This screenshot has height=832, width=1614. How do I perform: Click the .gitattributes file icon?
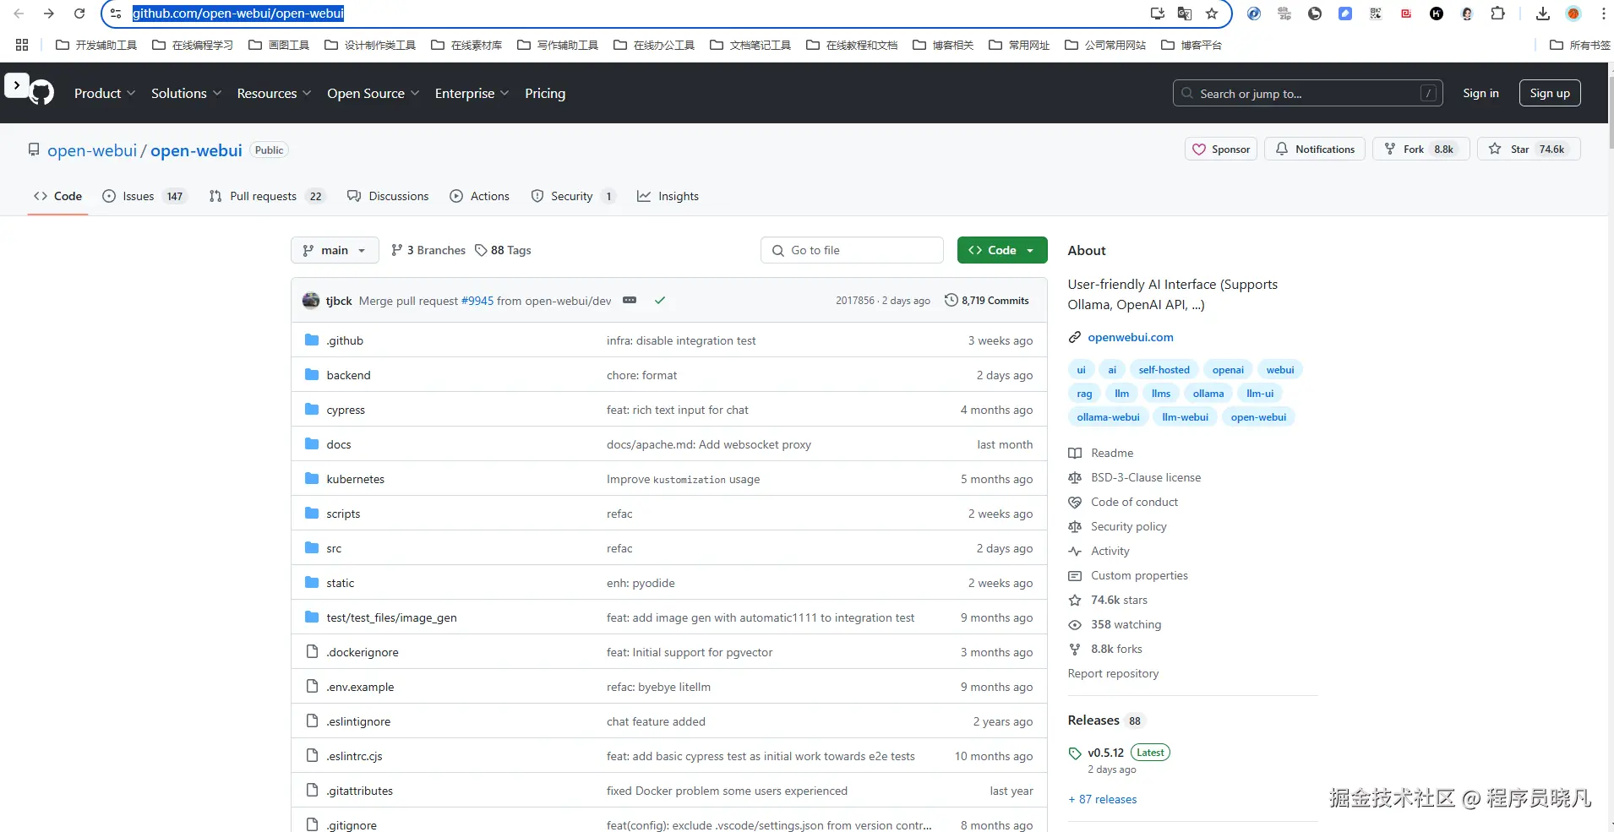pyautogui.click(x=312, y=791)
